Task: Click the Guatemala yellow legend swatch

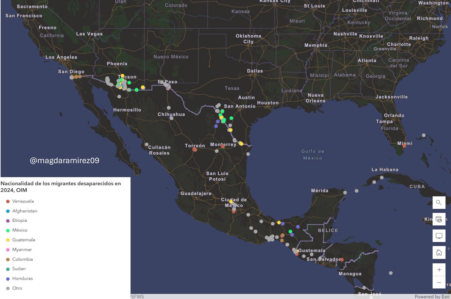Action: [x=8, y=240]
